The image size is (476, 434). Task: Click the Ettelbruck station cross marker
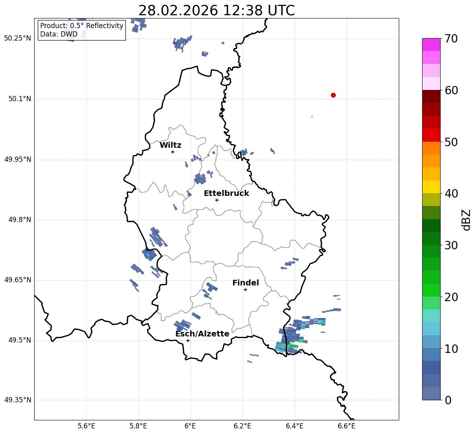click(x=217, y=200)
